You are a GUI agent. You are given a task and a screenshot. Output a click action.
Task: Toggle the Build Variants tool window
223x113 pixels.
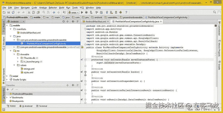[x=4, y=76]
